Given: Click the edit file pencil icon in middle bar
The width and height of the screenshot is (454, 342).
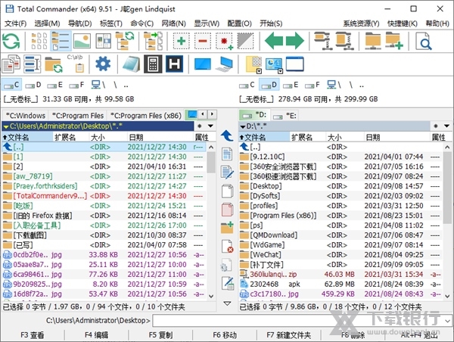Looking at the screenshot, I should pos(227,173).
